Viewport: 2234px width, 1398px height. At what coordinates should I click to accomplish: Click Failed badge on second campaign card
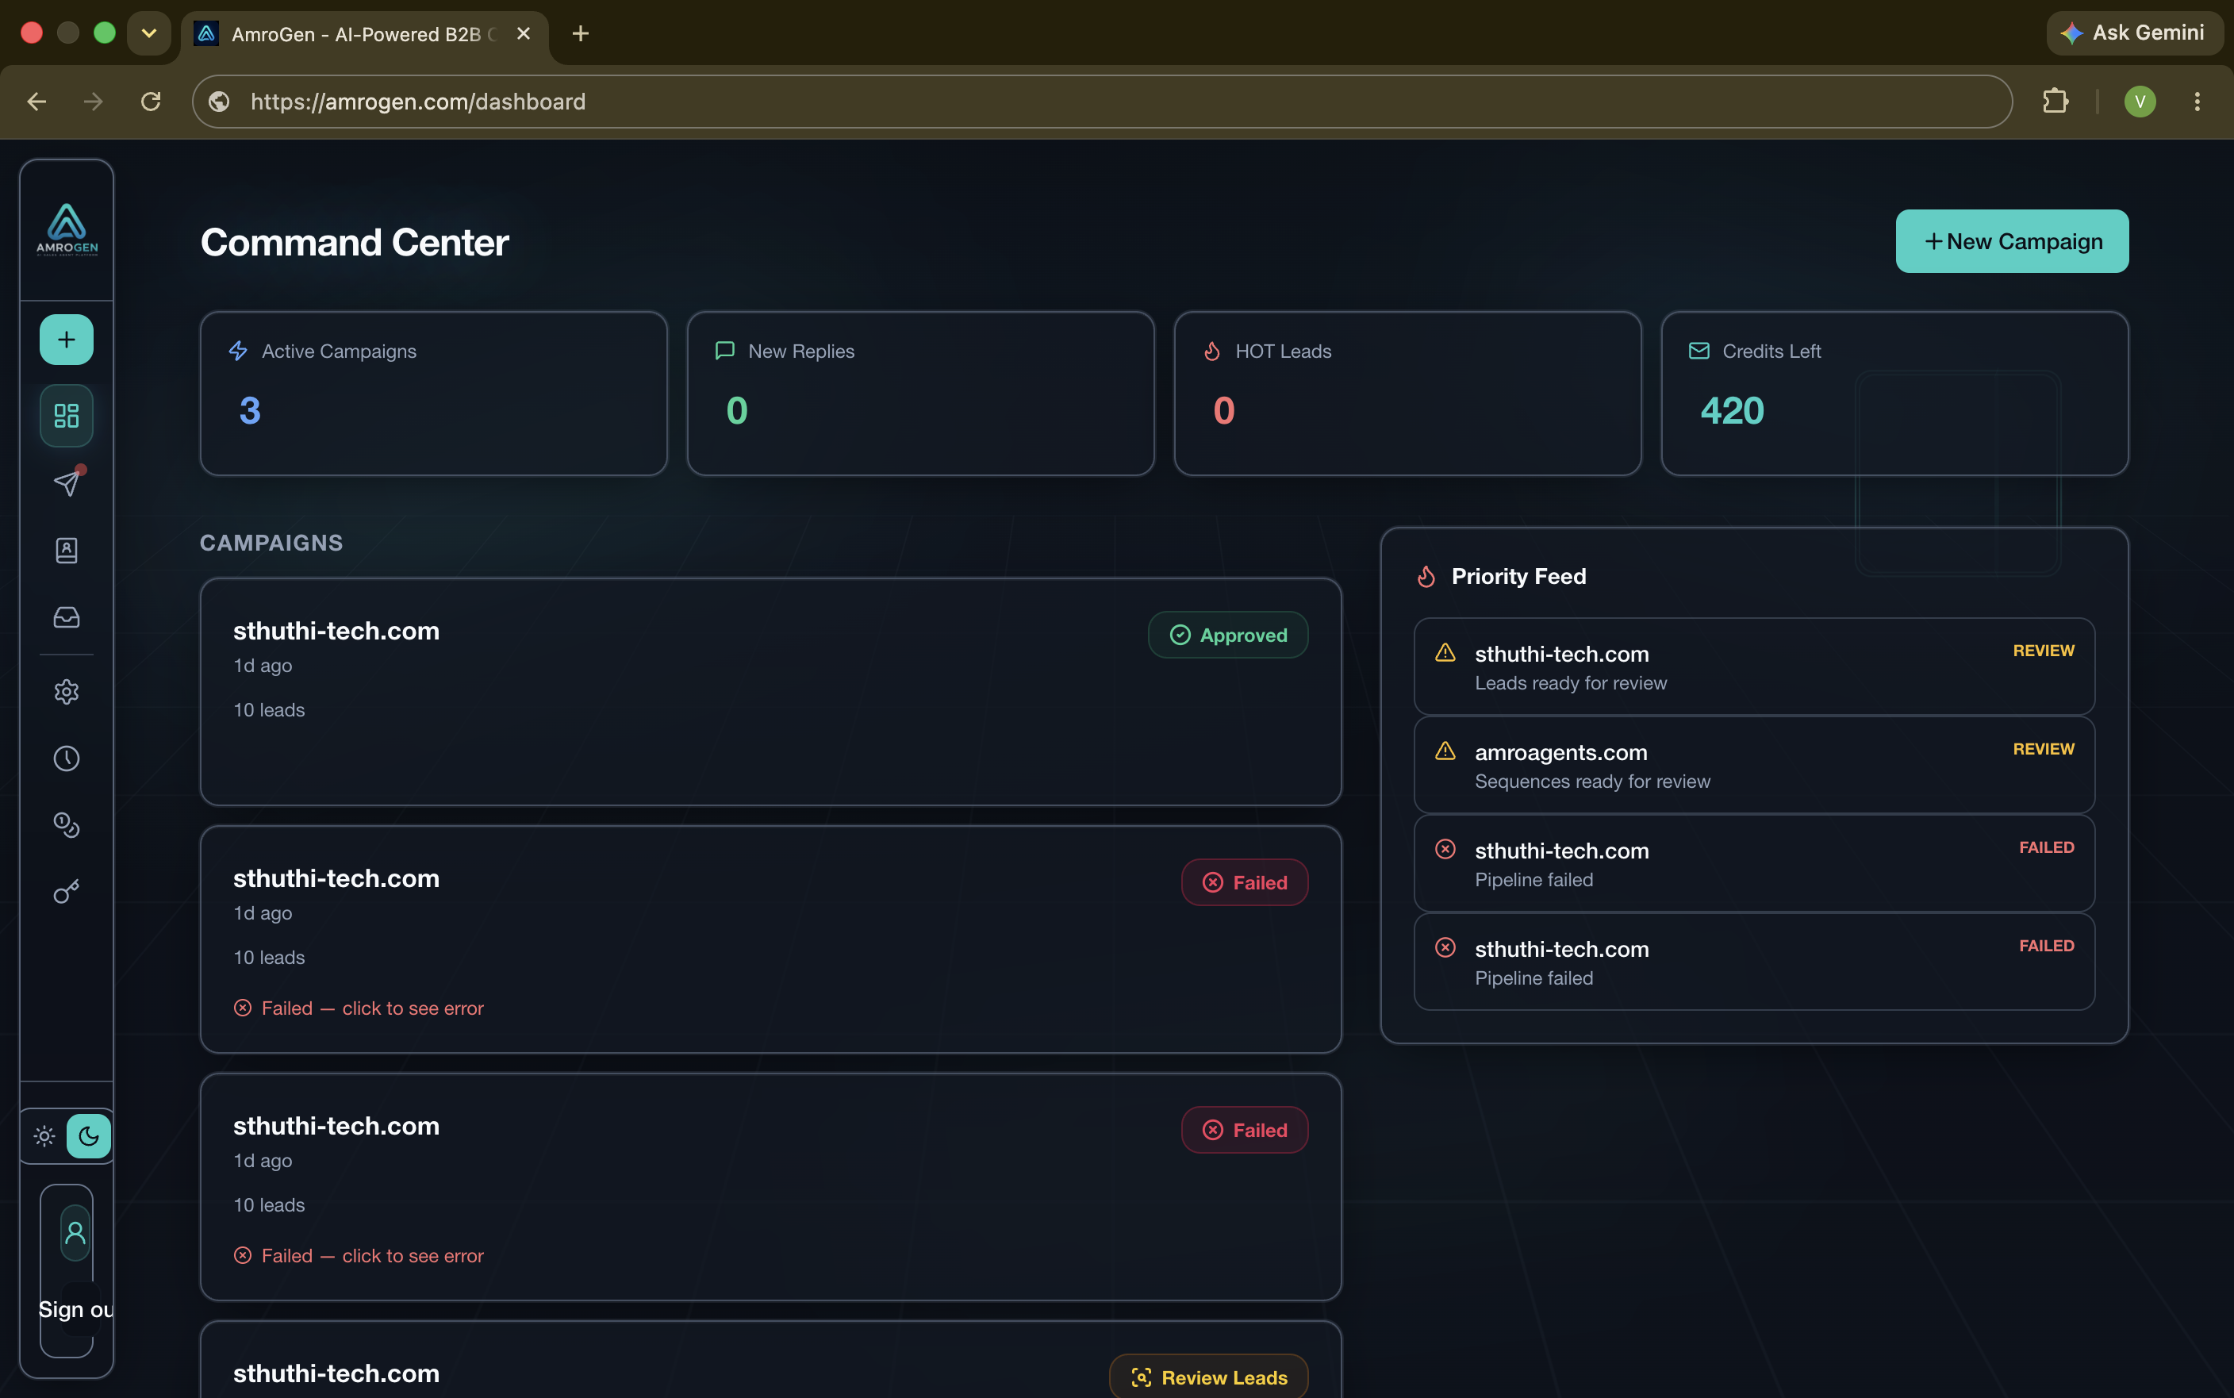click(1245, 882)
